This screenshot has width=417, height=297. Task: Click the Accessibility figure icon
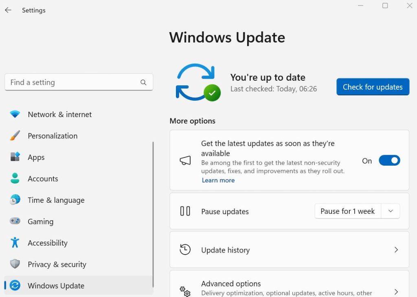[15, 242]
